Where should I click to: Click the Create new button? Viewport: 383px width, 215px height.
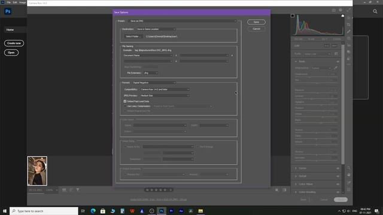click(x=14, y=43)
